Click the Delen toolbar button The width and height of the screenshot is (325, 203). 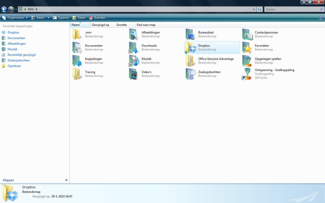pyautogui.click(x=79, y=18)
